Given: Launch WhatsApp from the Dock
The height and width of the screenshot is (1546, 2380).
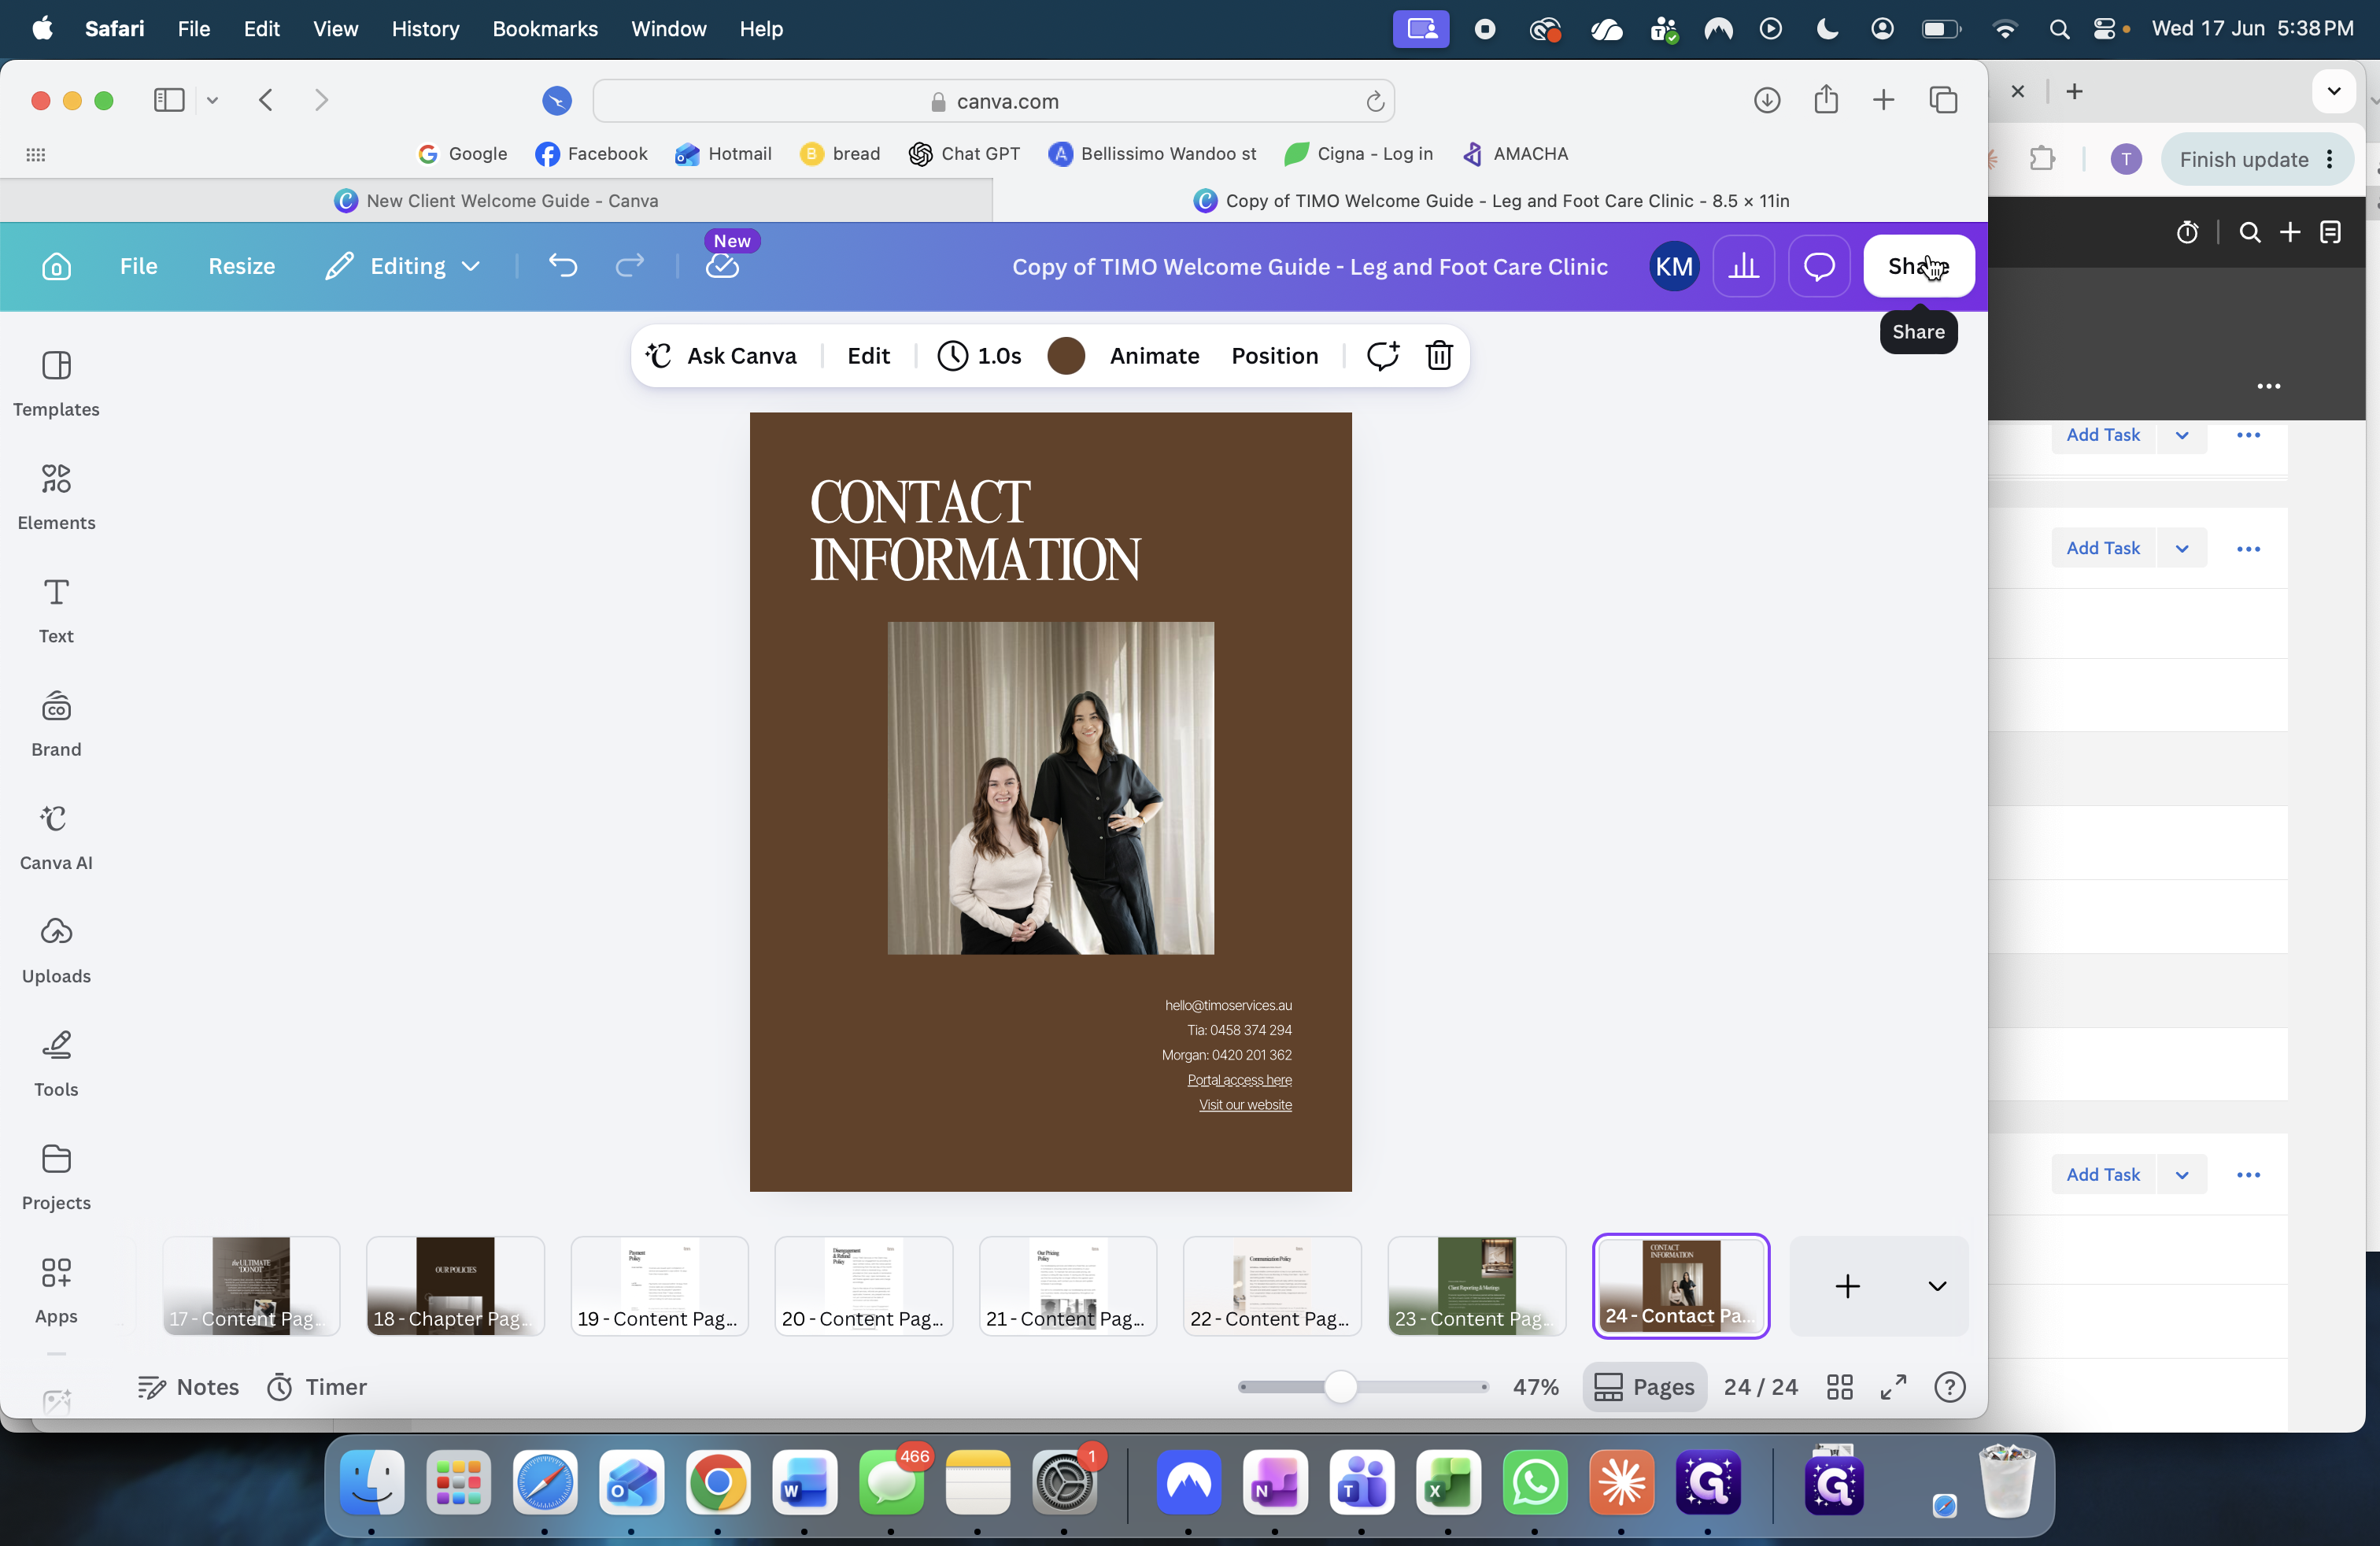Looking at the screenshot, I should pyautogui.click(x=1535, y=1483).
